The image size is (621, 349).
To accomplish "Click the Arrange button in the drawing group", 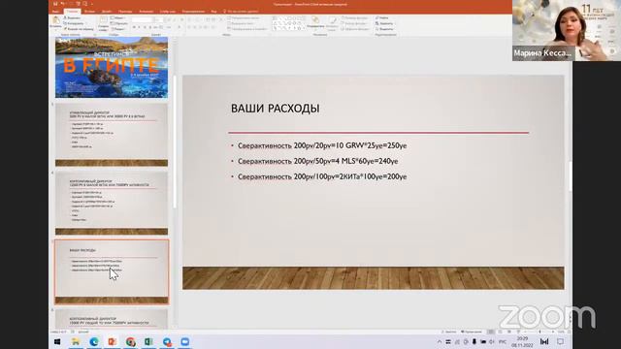I will click(x=315, y=22).
